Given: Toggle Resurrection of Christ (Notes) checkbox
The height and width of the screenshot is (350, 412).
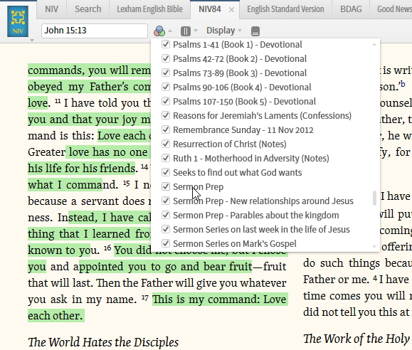Looking at the screenshot, I should tap(166, 144).
